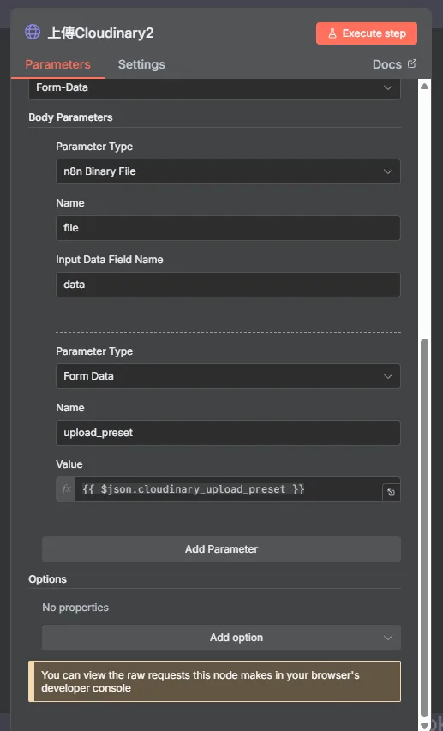
Task: Click the fx expression icon in Value
Action: point(66,489)
